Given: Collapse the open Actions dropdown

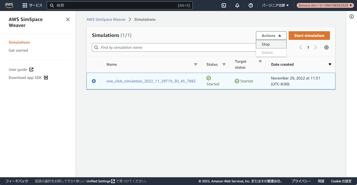Looking at the screenshot, I should click(x=271, y=35).
